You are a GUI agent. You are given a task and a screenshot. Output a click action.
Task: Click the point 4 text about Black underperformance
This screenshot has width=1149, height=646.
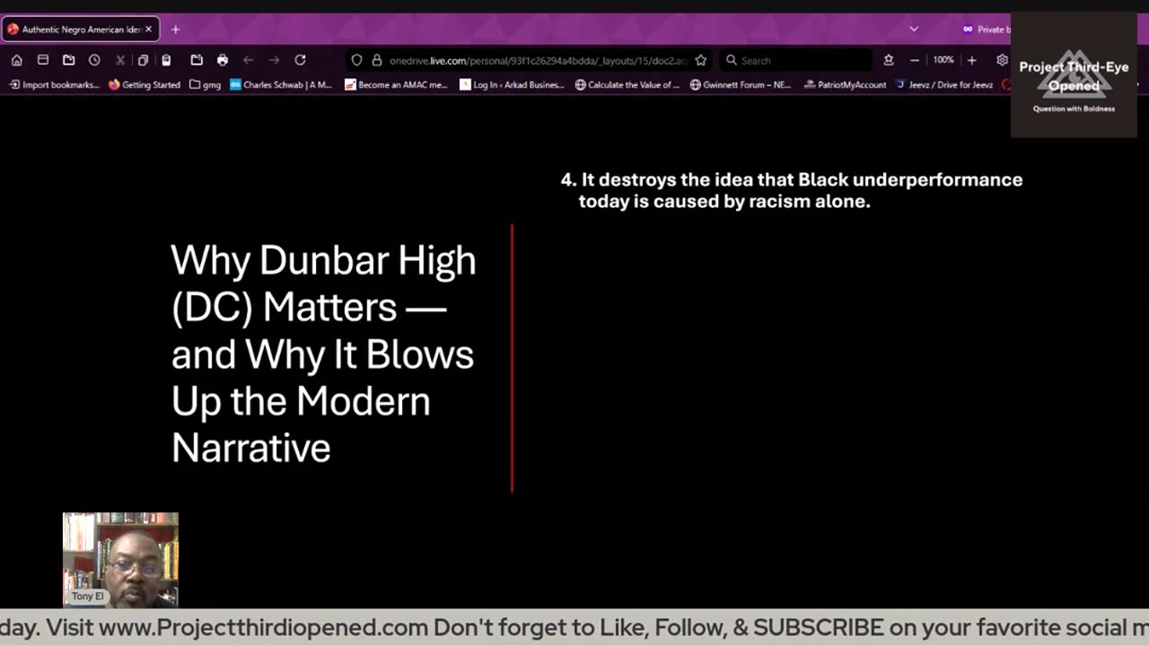click(792, 190)
